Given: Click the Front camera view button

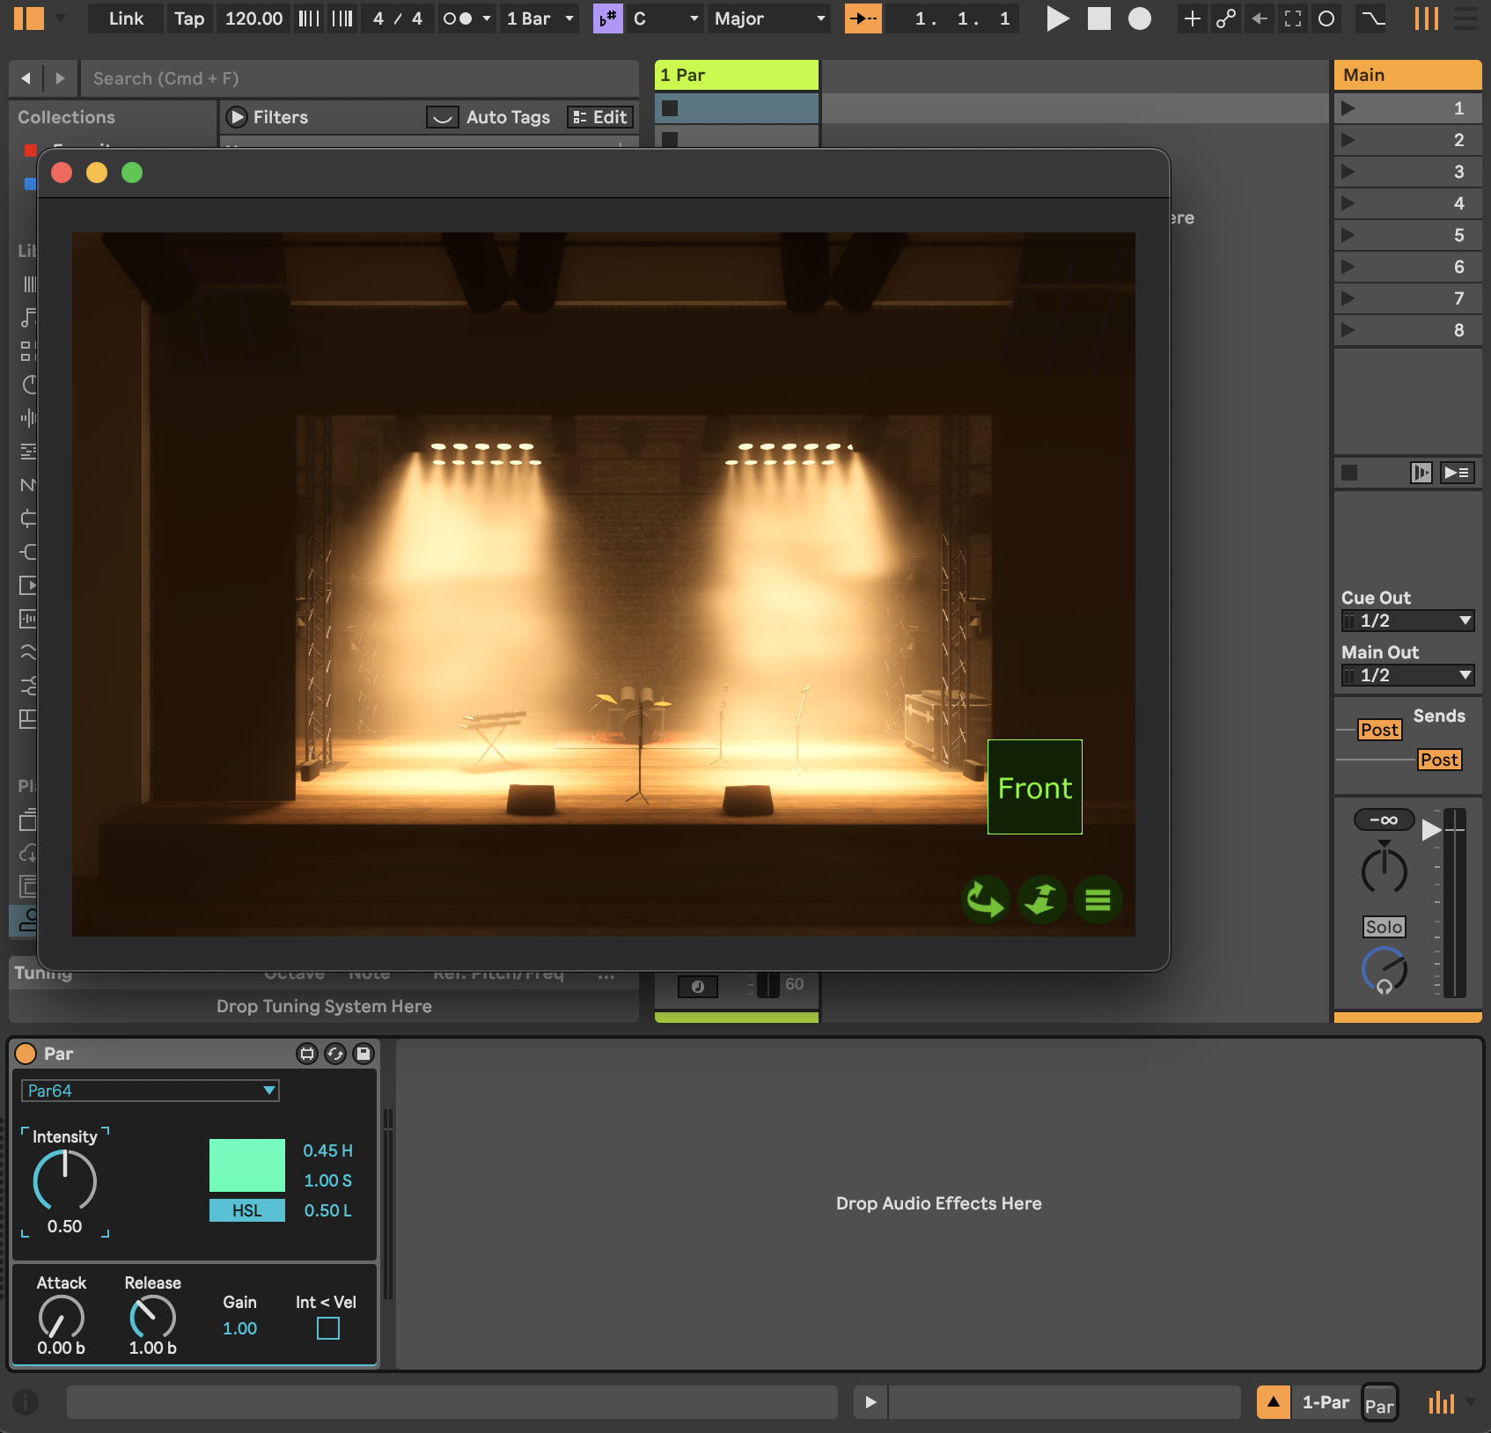Looking at the screenshot, I should (1035, 787).
